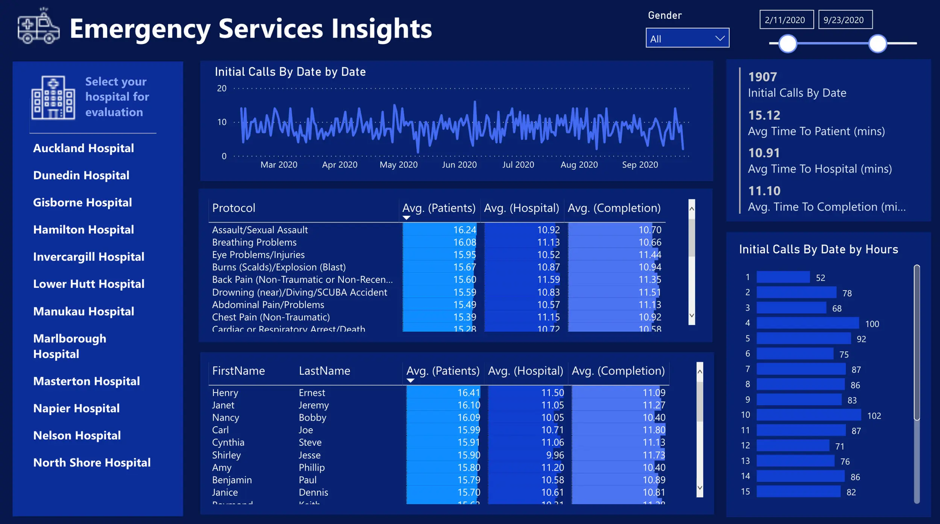
Task: Select Auckland Hospital from the list
Action: (x=83, y=148)
